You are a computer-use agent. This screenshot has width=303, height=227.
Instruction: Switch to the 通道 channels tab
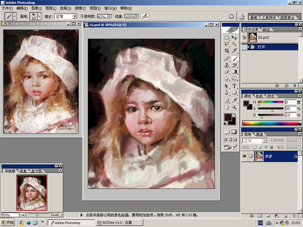(259, 134)
